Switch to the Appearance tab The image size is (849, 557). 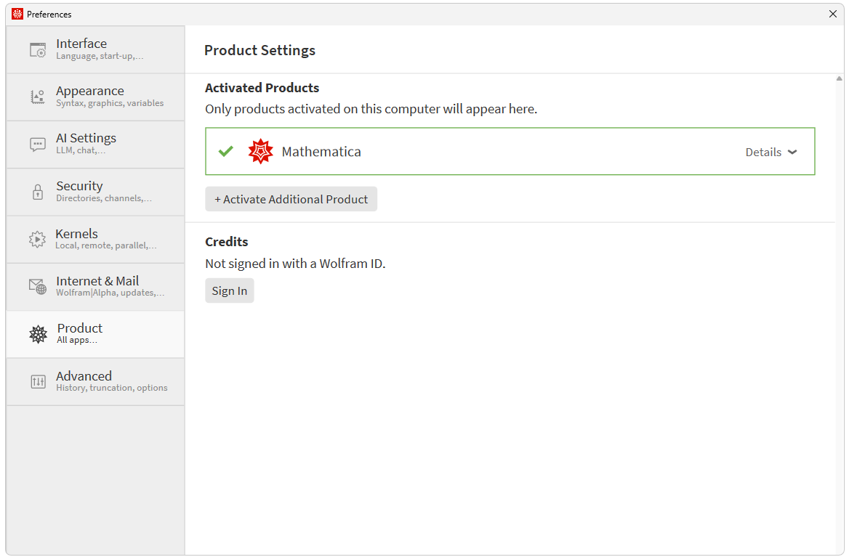click(x=95, y=97)
